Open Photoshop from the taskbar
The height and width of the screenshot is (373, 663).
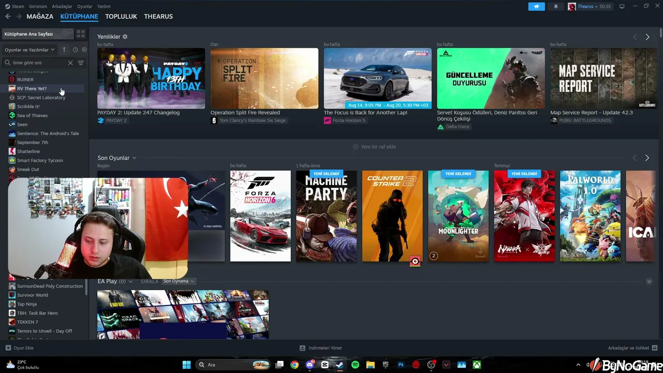click(x=400, y=365)
